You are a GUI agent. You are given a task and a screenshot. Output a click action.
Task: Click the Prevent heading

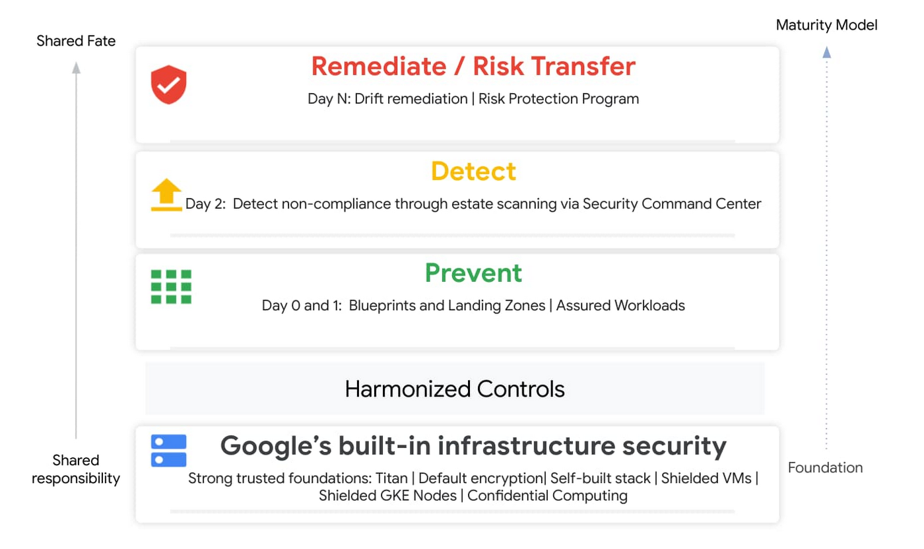(473, 273)
